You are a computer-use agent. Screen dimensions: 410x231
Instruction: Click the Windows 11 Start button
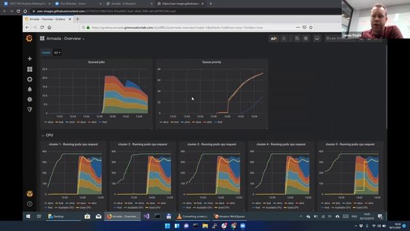(x=167, y=226)
